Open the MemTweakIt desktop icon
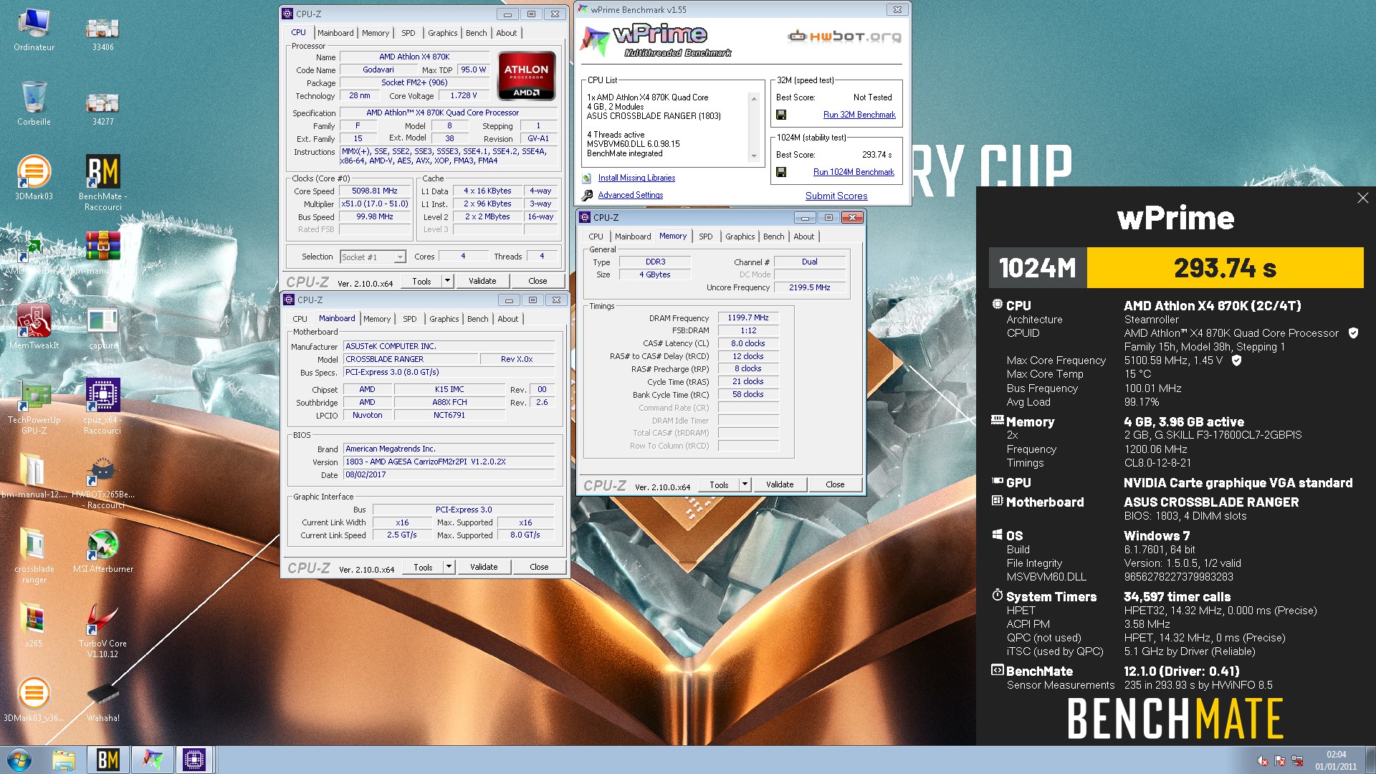1376x774 pixels. pyautogui.click(x=34, y=328)
